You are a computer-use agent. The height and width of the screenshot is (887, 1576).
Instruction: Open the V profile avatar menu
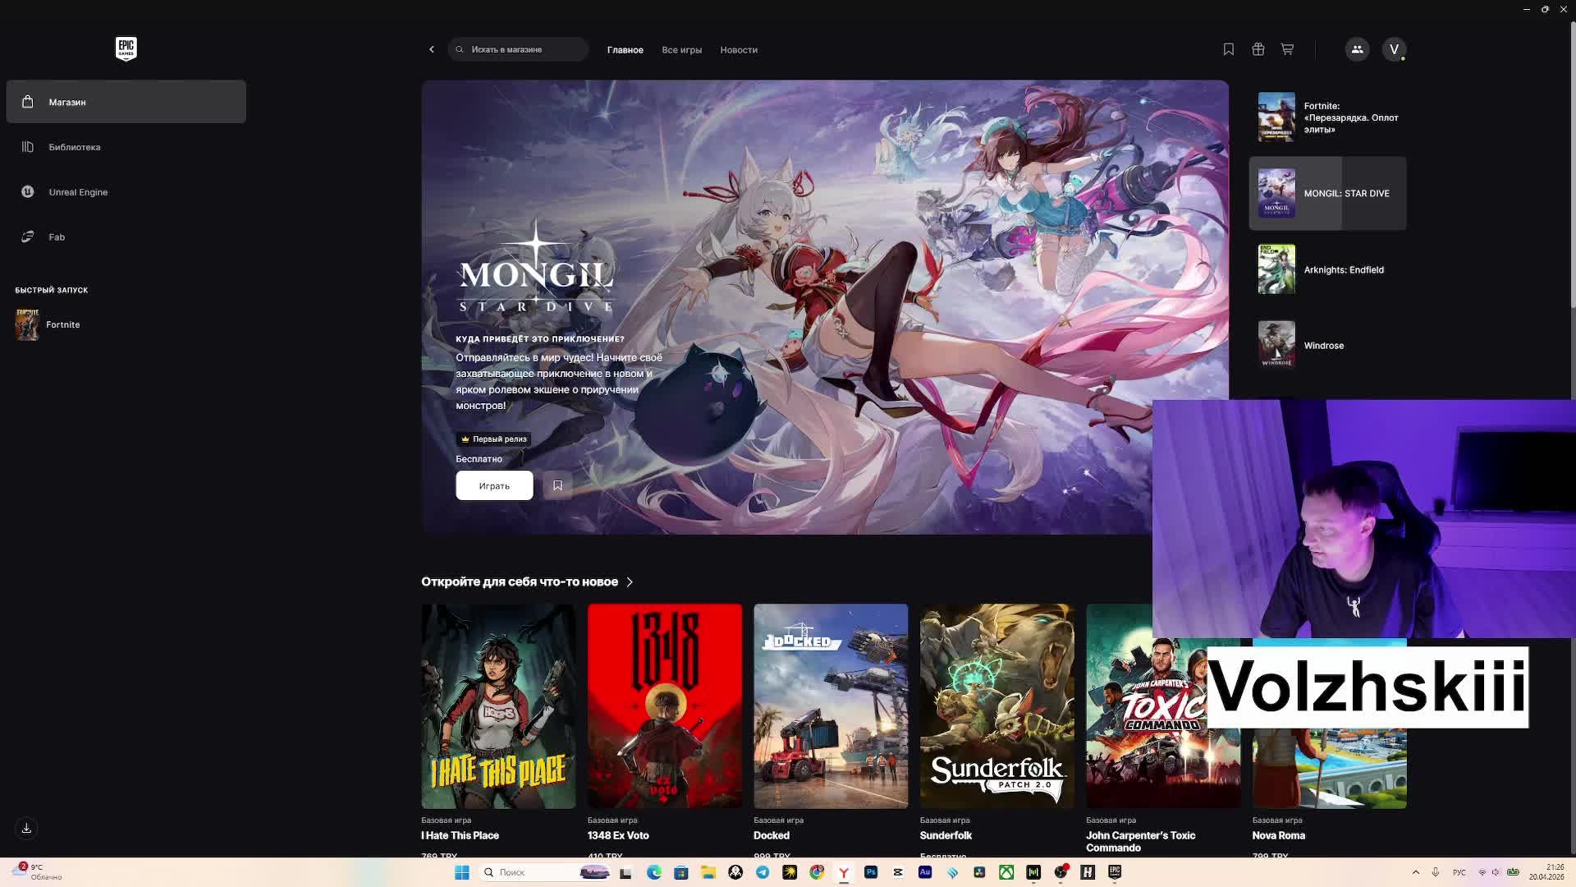coord(1393,49)
